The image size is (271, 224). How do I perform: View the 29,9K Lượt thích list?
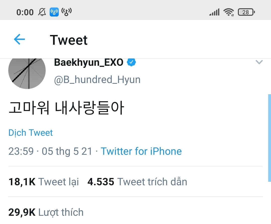pos(46,212)
